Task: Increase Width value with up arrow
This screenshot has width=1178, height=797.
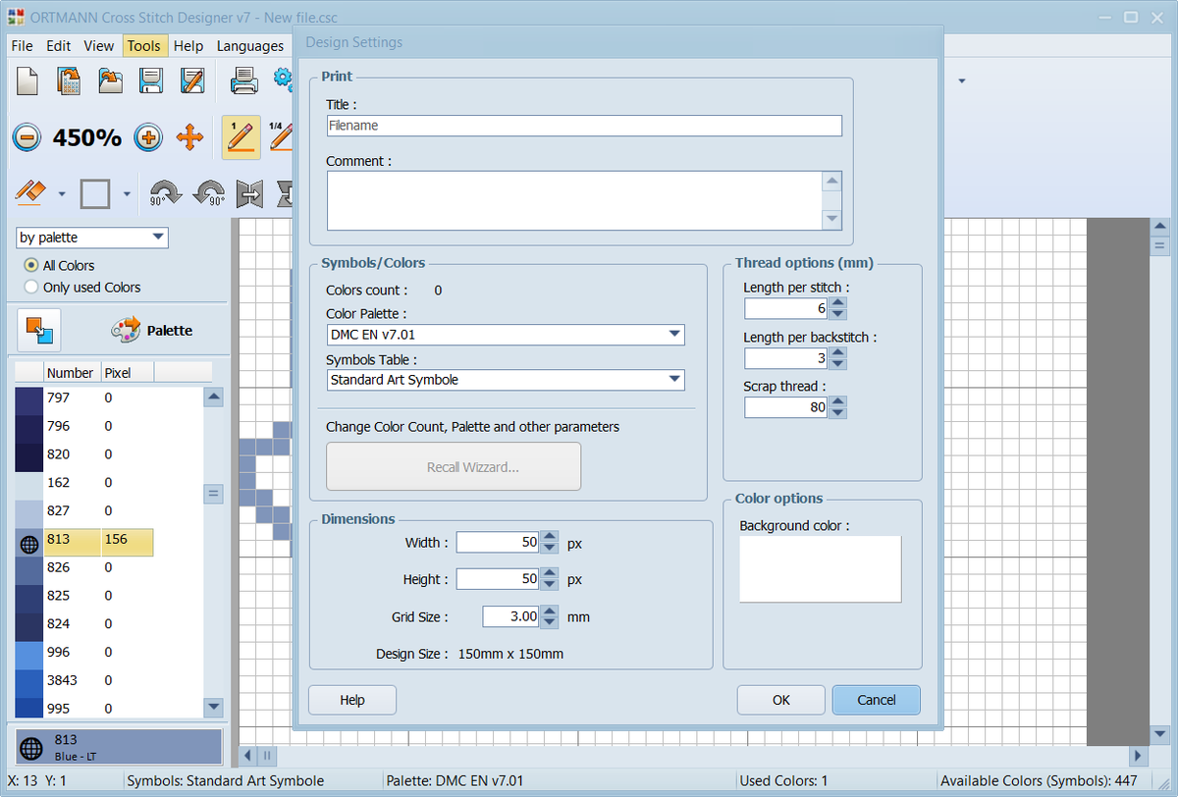Action: [x=550, y=537]
